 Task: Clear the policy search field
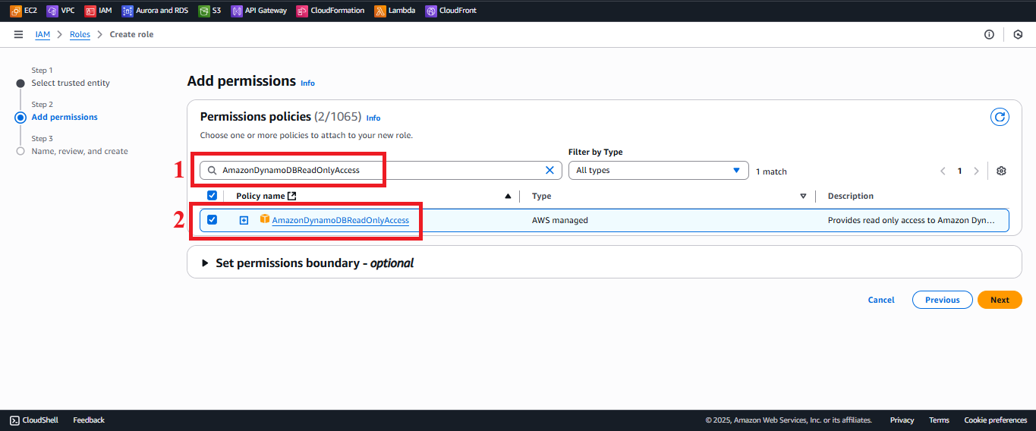point(549,170)
